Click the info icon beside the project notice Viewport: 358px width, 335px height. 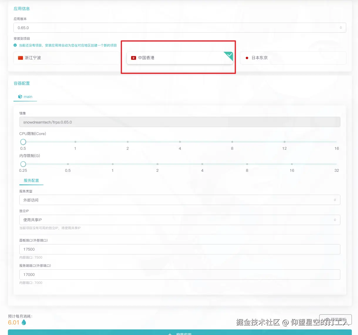click(15, 45)
